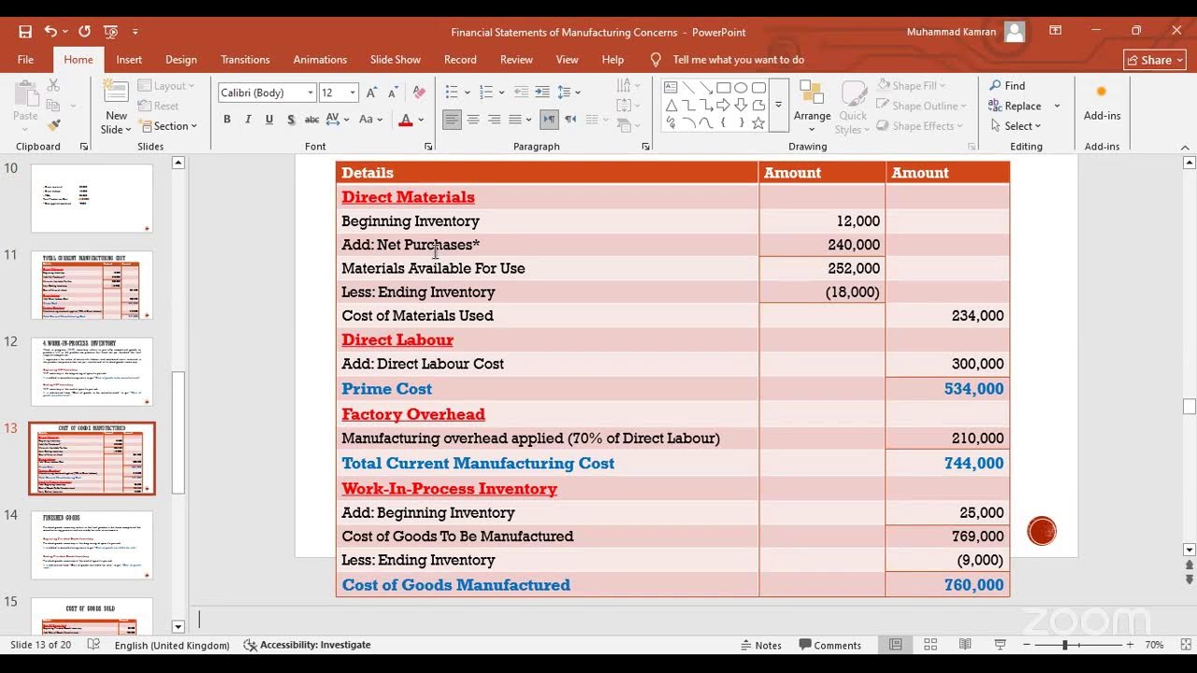Image resolution: width=1197 pixels, height=673 pixels.
Task: Justify the paragraph text
Action: point(514,120)
